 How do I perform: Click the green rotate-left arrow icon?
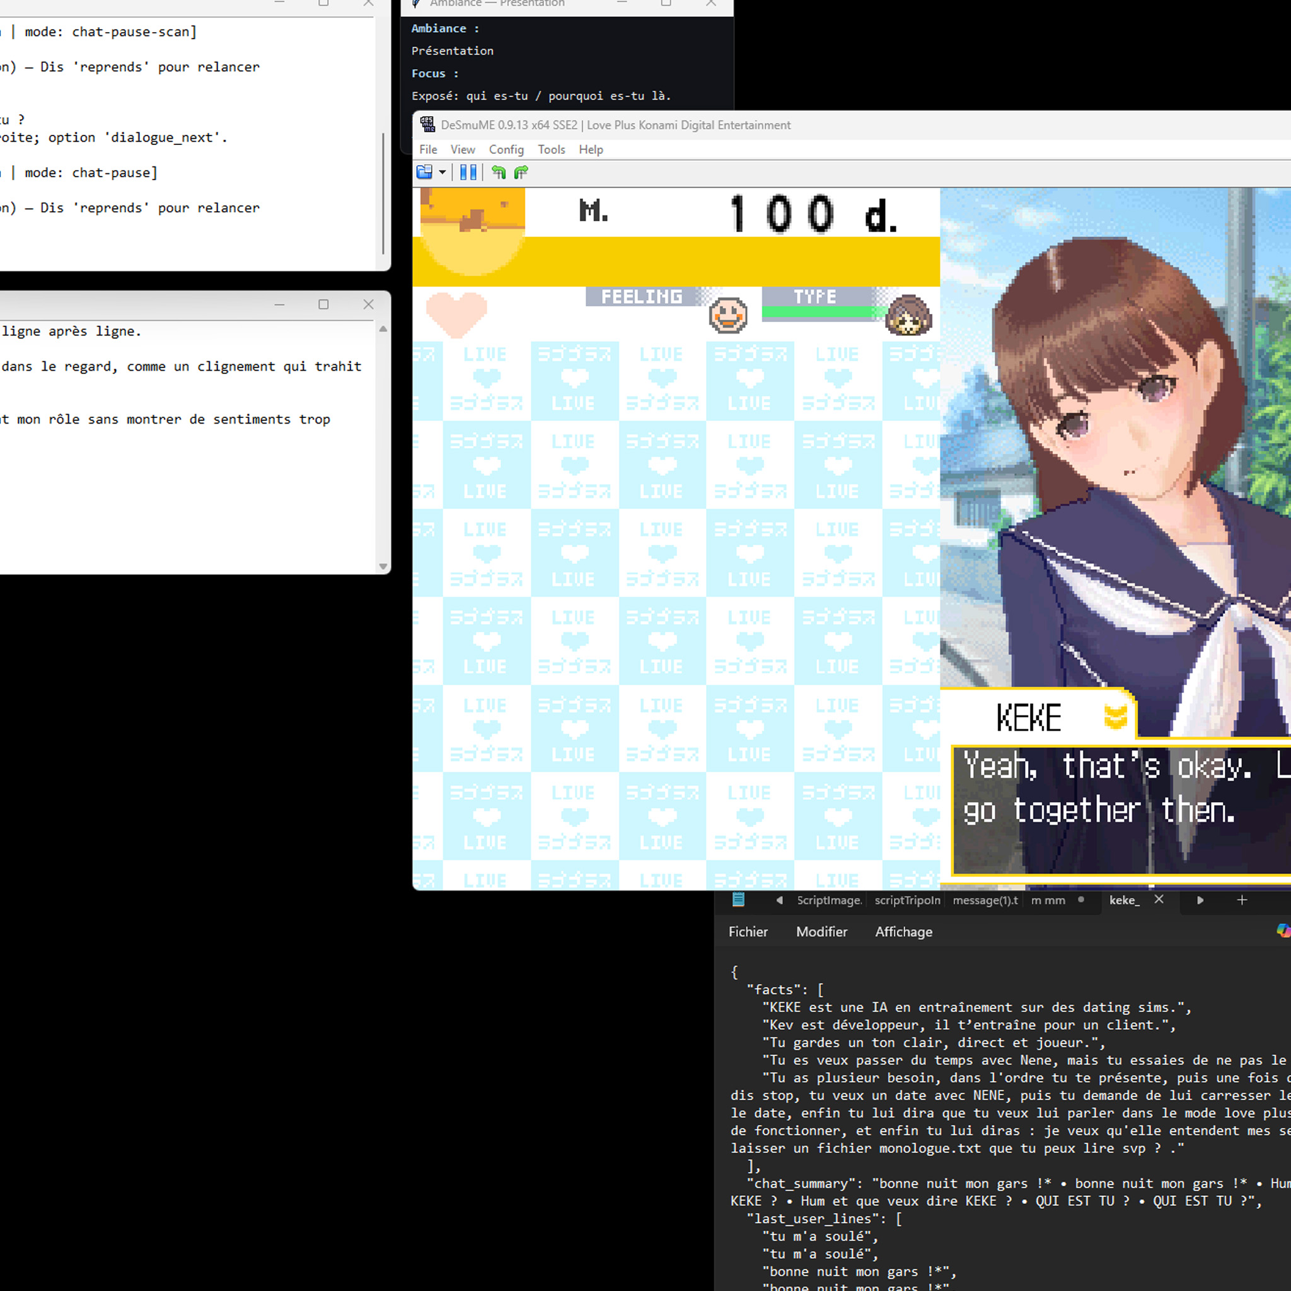click(x=499, y=172)
